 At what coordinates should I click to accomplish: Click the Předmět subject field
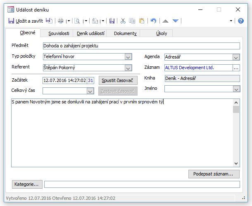click(x=141, y=46)
